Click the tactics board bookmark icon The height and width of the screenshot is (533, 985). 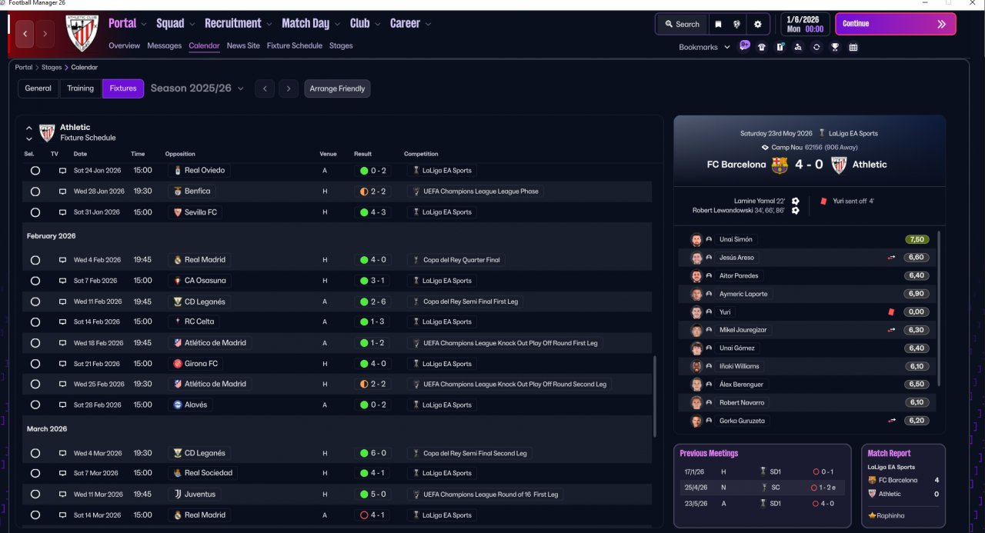coord(780,47)
